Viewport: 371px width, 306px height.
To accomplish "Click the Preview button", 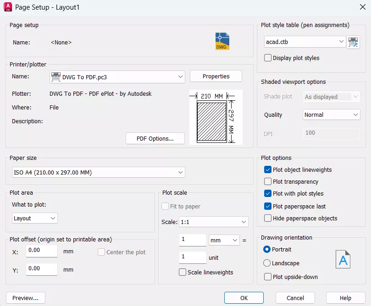I will pos(25,298).
